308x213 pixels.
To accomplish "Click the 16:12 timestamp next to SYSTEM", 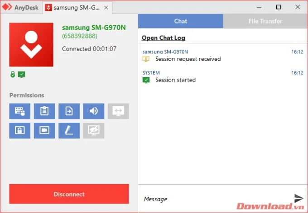I will (297, 73).
